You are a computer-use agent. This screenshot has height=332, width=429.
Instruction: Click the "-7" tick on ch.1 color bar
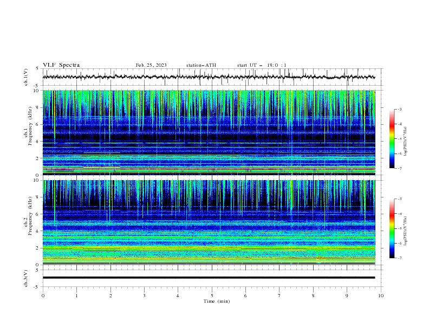pyautogui.click(x=400, y=168)
